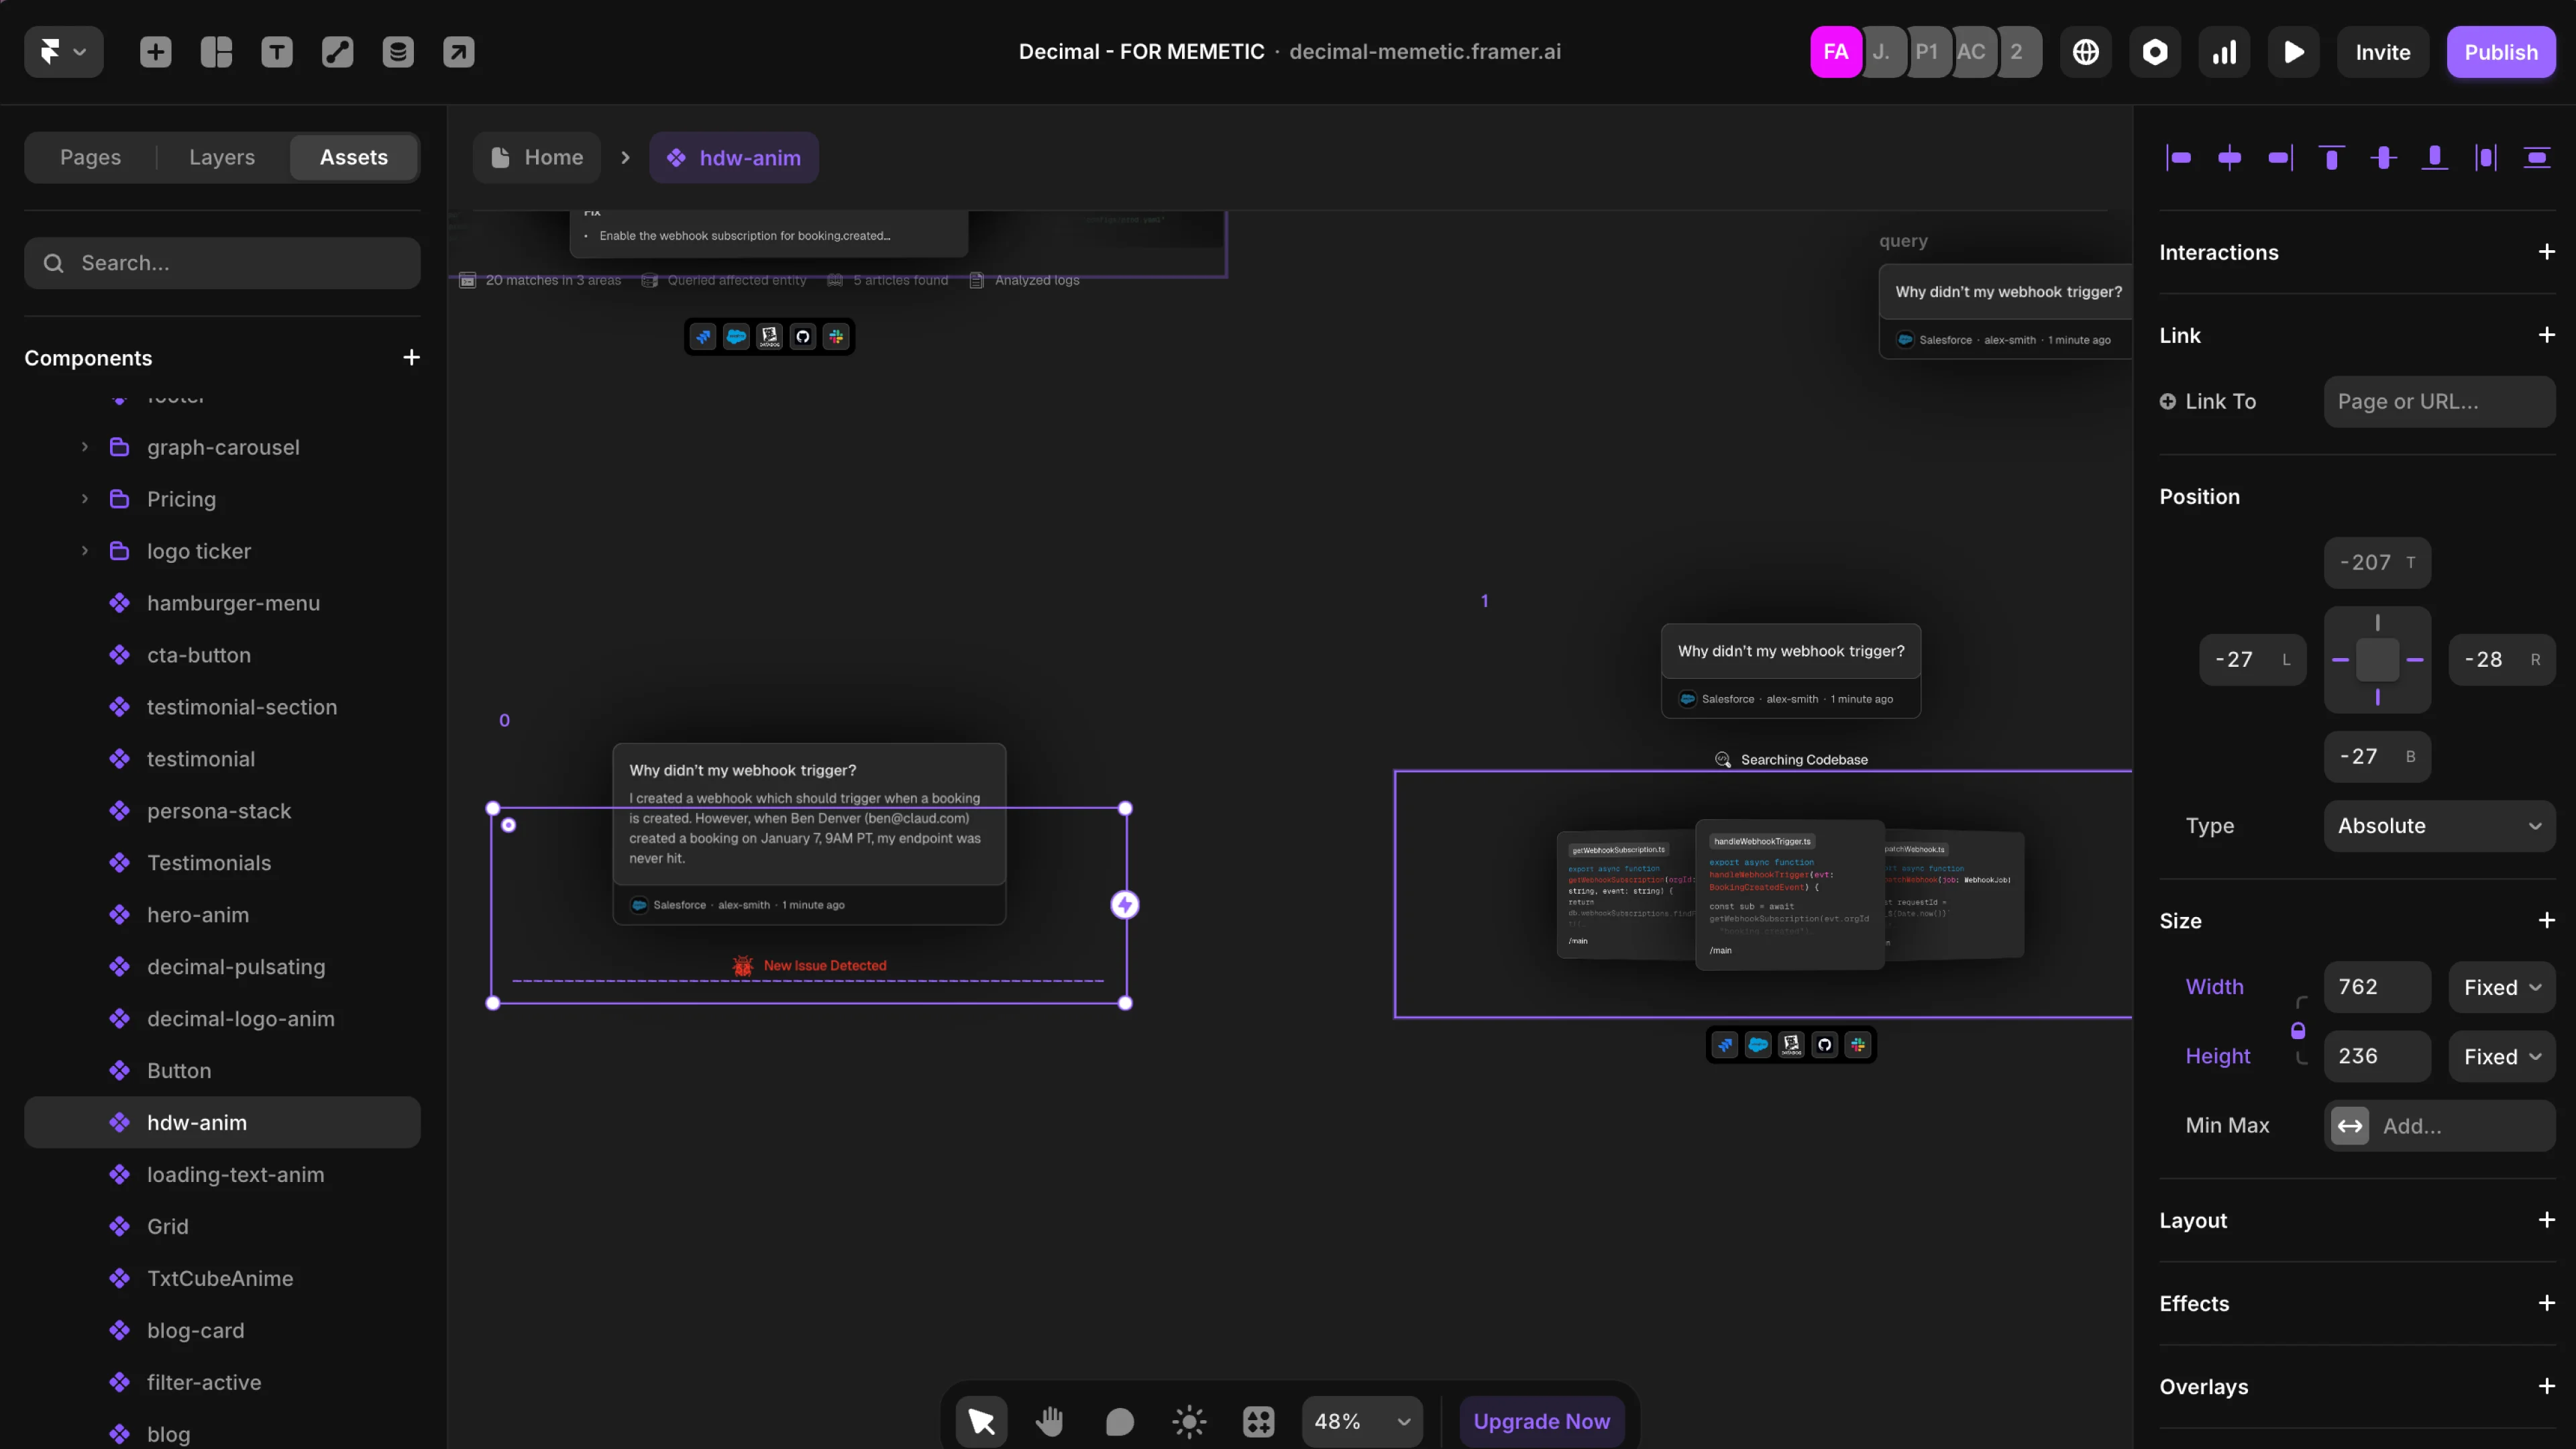Switch to the Layers tab
This screenshot has height=1449, width=2576.
(221, 157)
